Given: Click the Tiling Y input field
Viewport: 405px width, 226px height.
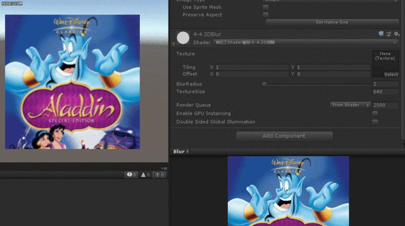Looking at the screenshot, I should click(333, 67).
